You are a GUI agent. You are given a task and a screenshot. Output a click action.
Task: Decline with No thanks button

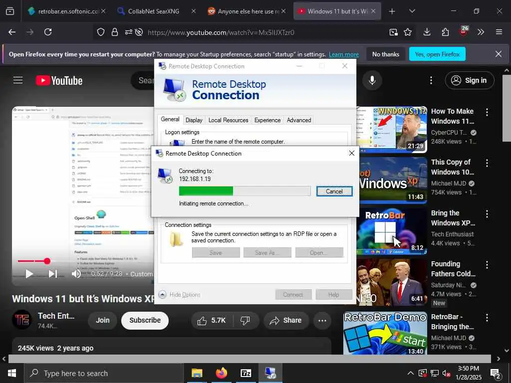coord(386,54)
